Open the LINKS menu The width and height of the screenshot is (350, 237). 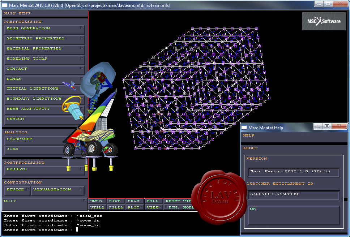(44, 80)
